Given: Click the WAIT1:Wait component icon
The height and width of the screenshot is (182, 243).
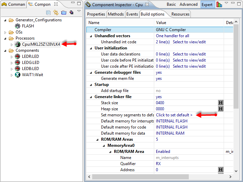Looking at the screenshot, I should pyautogui.click(x=18, y=75).
